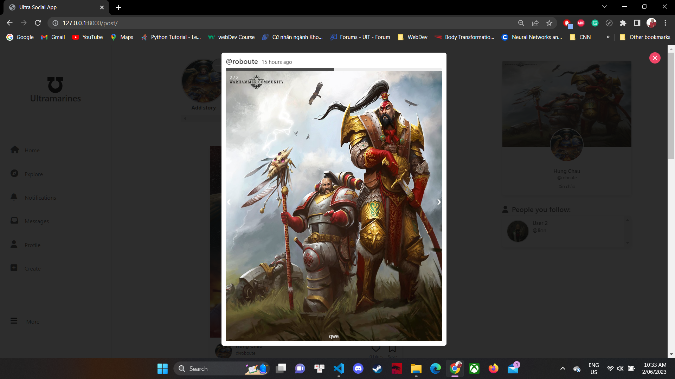This screenshot has height=379, width=675.
Task: Bookmark this page with star icon
Action: click(549, 23)
